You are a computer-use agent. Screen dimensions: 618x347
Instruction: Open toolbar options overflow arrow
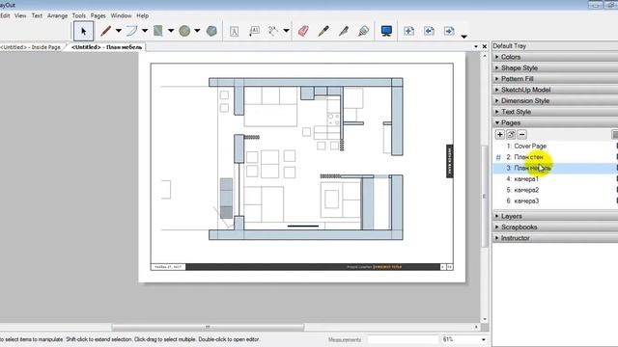(463, 37)
